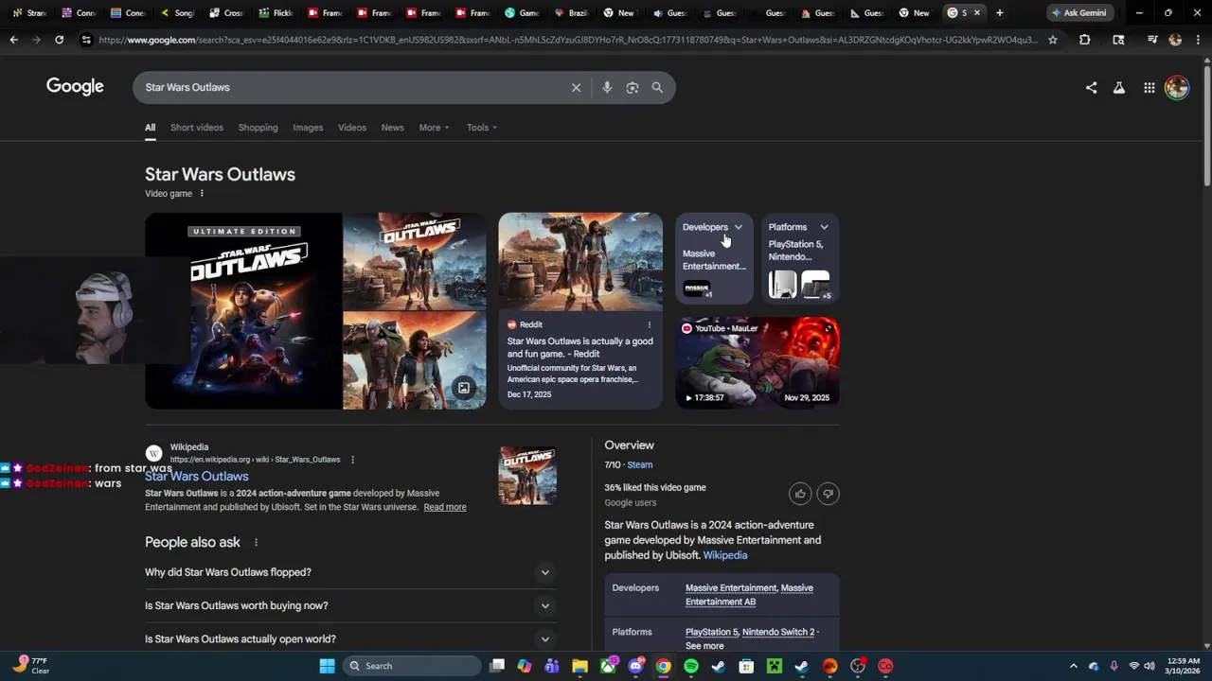Image resolution: width=1212 pixels, height=681 pixels.
Task: Launch Xbox app from taskbar
Action: (608, 666)
